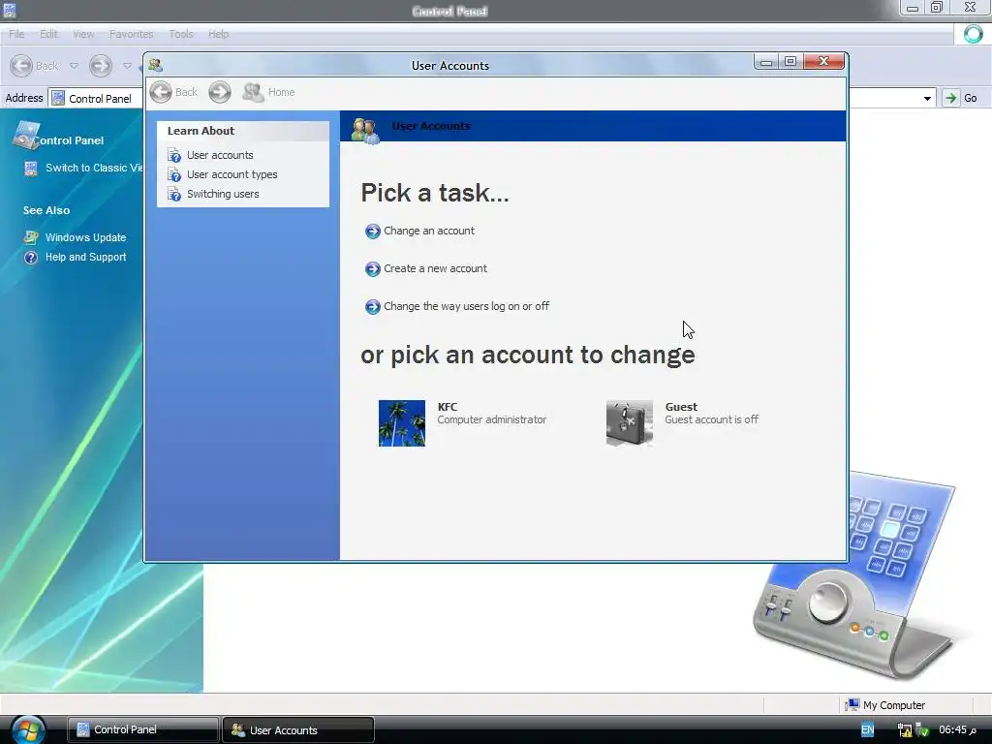
Task: Click the Go button label
Action: tap(971, 99)
